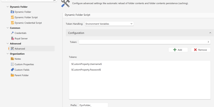Select the $CustomProperty.Username$ token
This screenshot has width=214, height=107.
click(86, 64)
